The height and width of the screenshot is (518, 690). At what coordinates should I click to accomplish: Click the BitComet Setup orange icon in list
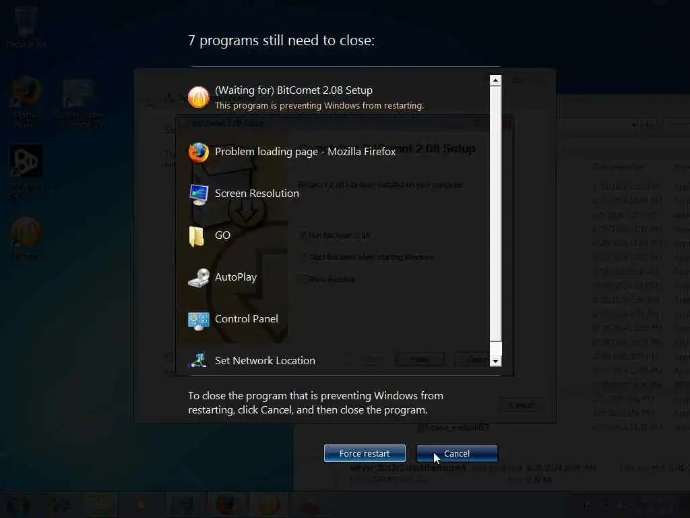pos(199,97)
